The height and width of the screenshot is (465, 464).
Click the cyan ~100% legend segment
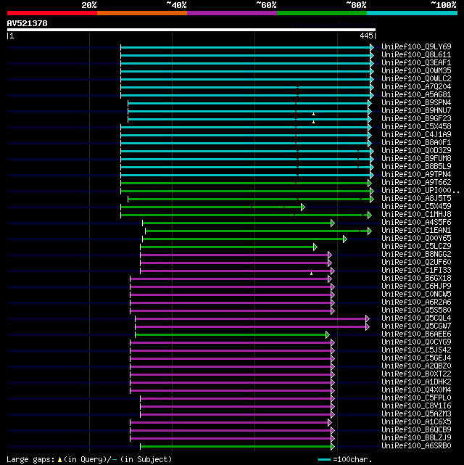coord(412,13)
